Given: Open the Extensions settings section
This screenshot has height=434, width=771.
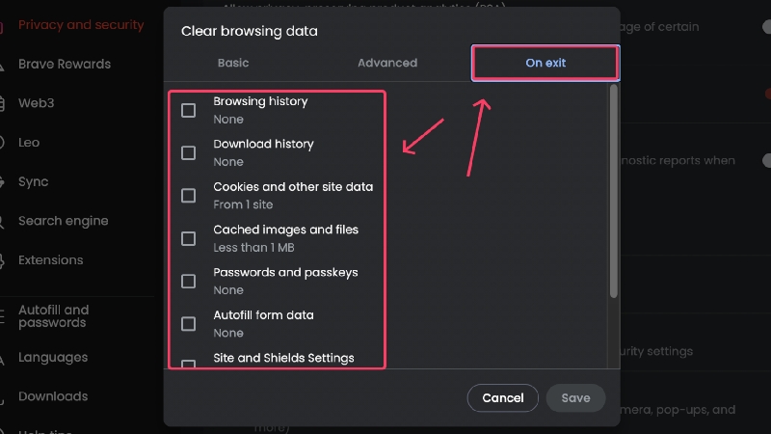Looking at the screenshot, I should point(51,259).
